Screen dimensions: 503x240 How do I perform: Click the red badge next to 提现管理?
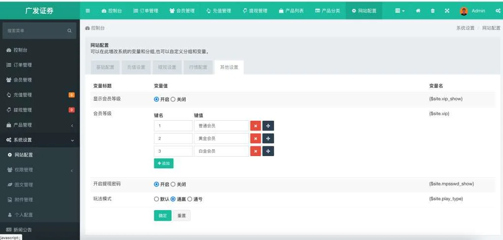(x=72, y=110)
